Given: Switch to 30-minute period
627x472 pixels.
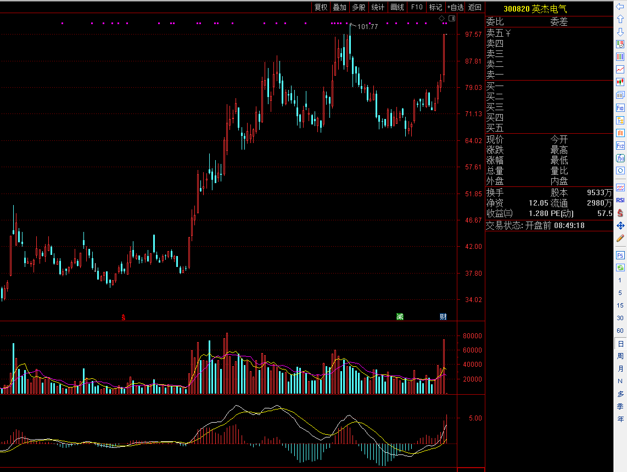Looking at the screenshot, I should 620,318.
